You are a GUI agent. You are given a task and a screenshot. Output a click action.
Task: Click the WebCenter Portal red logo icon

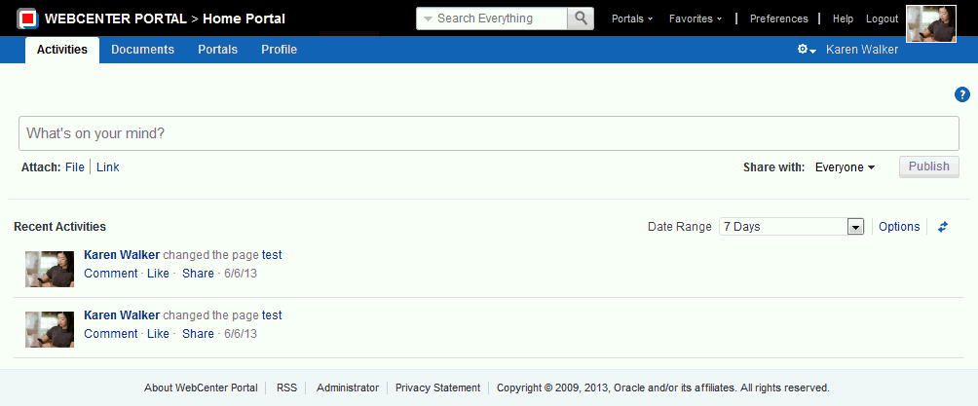[27, 18]
